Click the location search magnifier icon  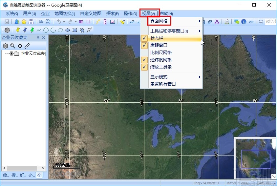click(261, 22)
